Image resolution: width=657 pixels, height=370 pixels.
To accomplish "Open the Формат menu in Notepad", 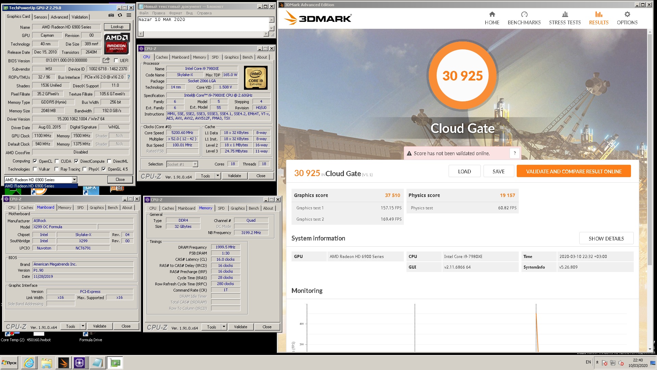I will [x=176, y=13].
